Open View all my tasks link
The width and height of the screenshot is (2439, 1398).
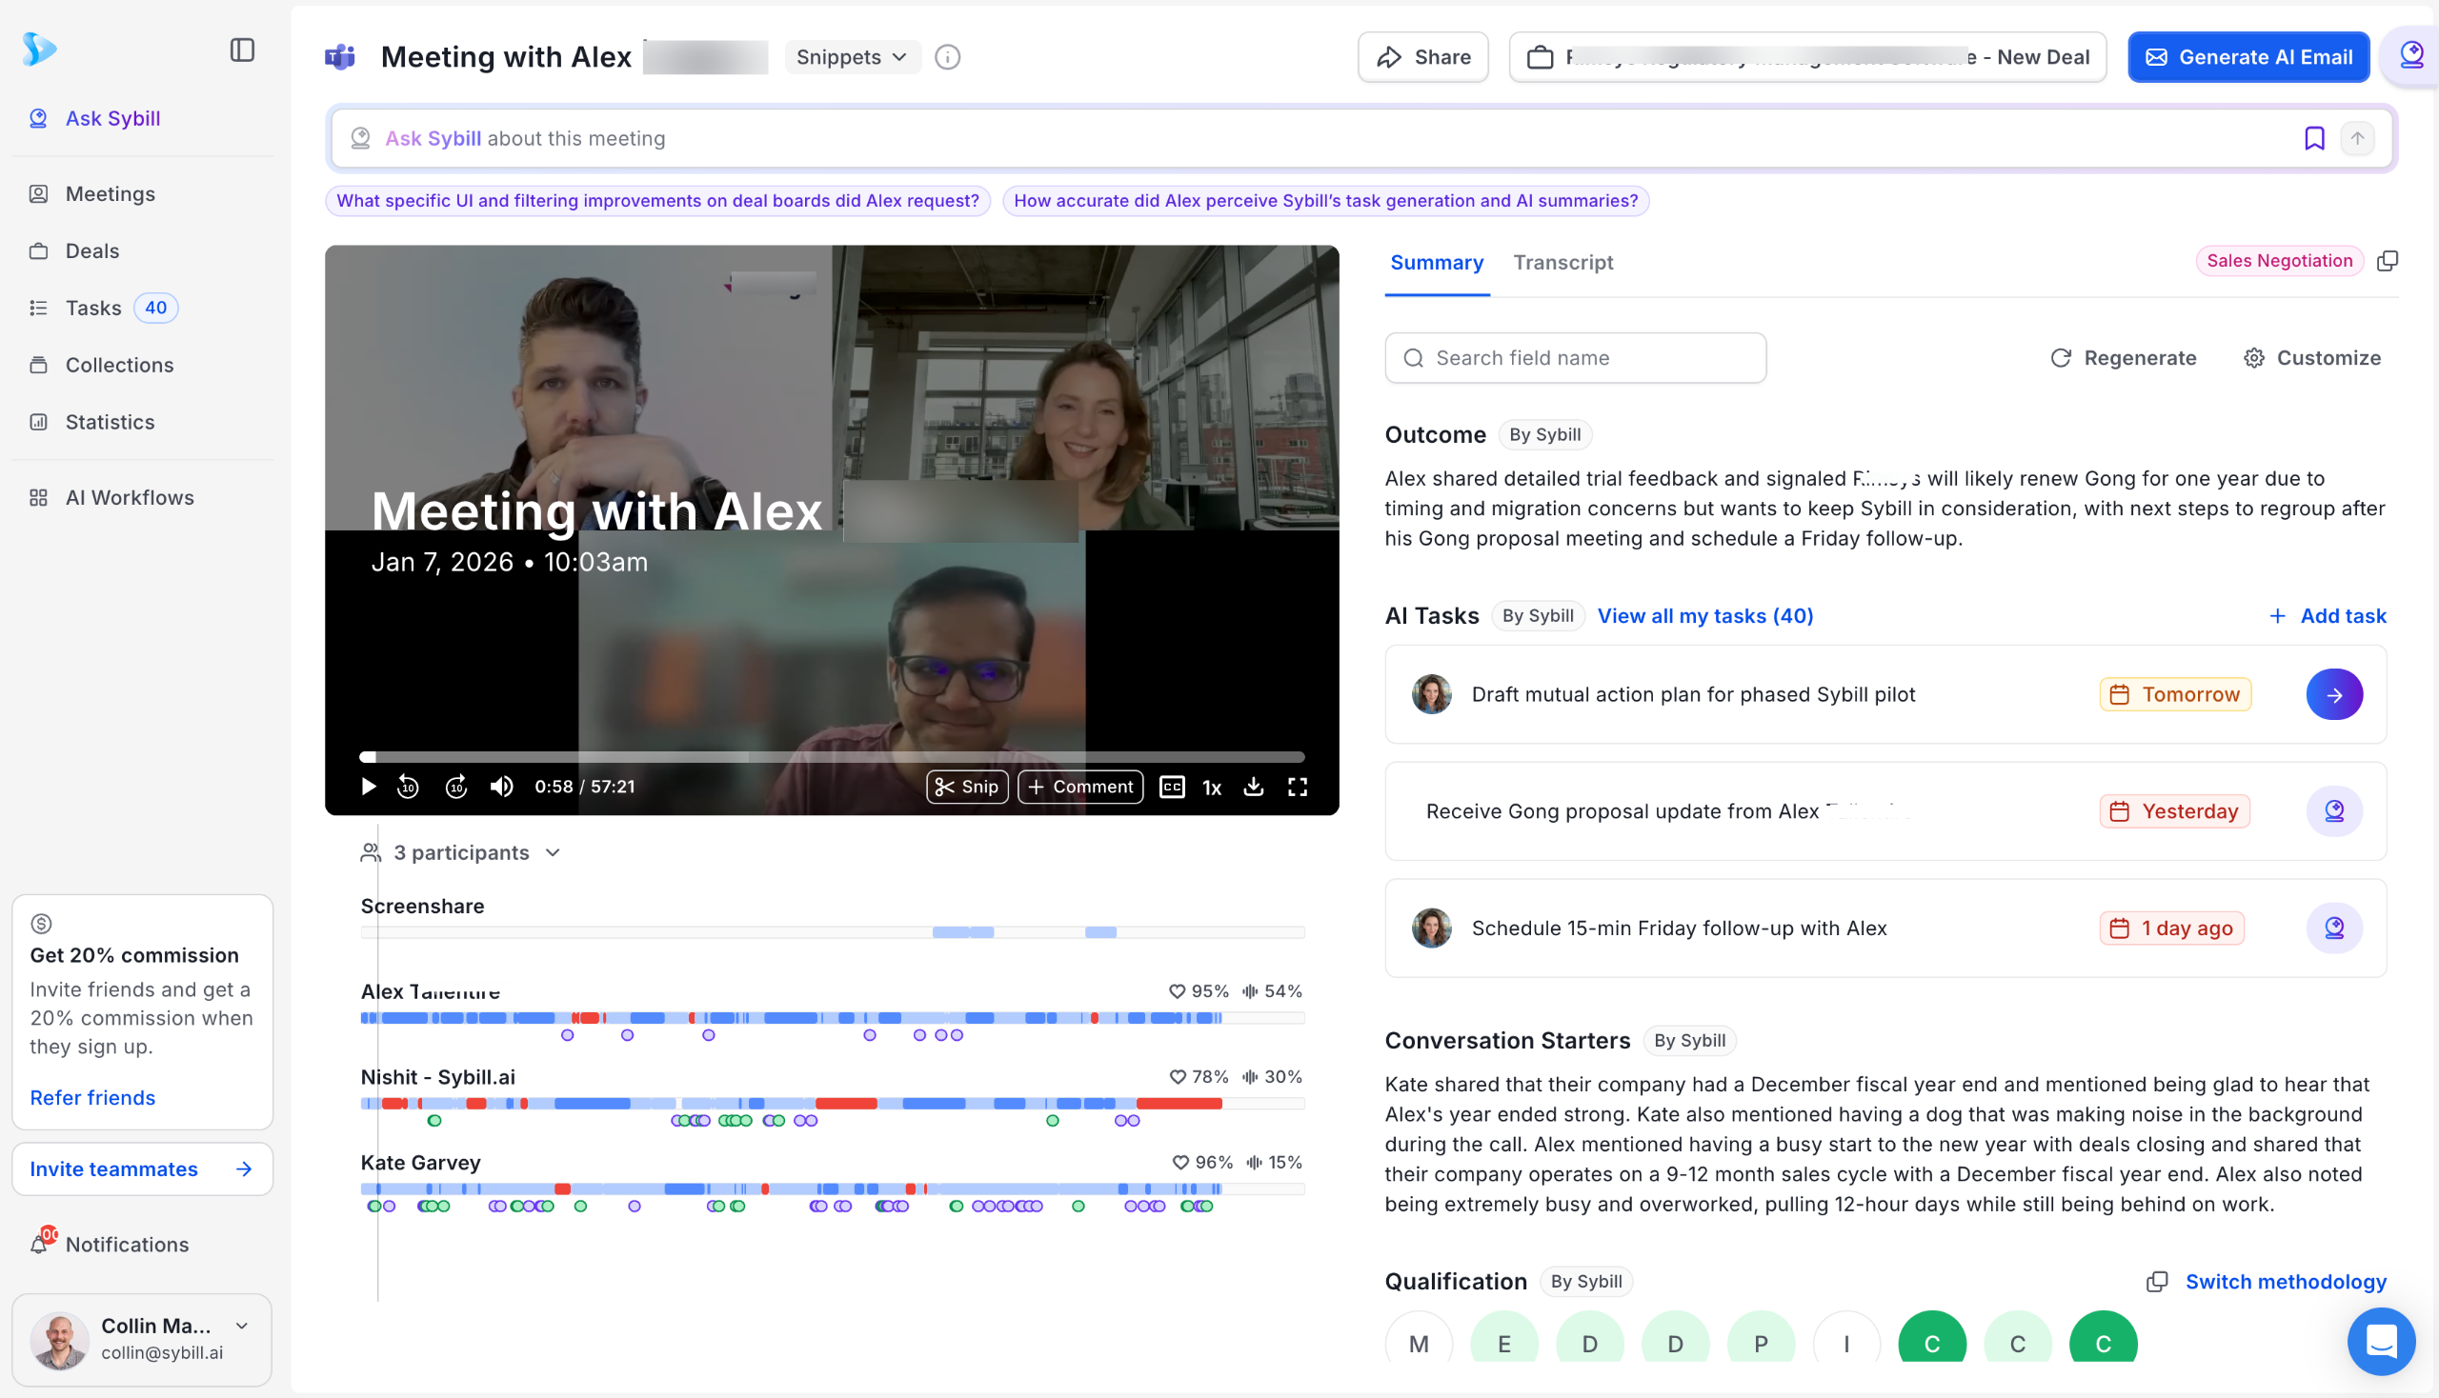coord(1705,615)
